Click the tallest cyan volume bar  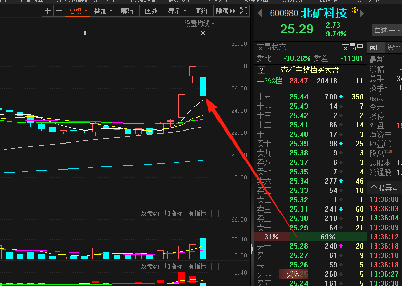[x=203, y=249]
